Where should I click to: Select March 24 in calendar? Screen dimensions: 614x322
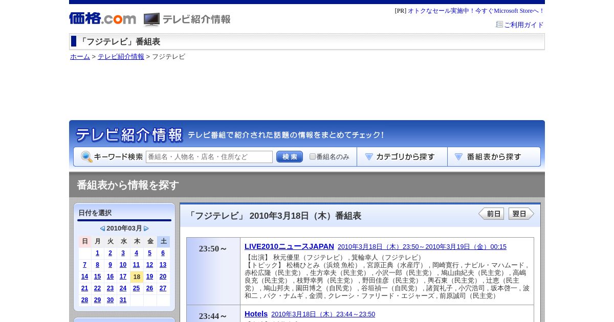pyautogui.click(x=123, y=288)
